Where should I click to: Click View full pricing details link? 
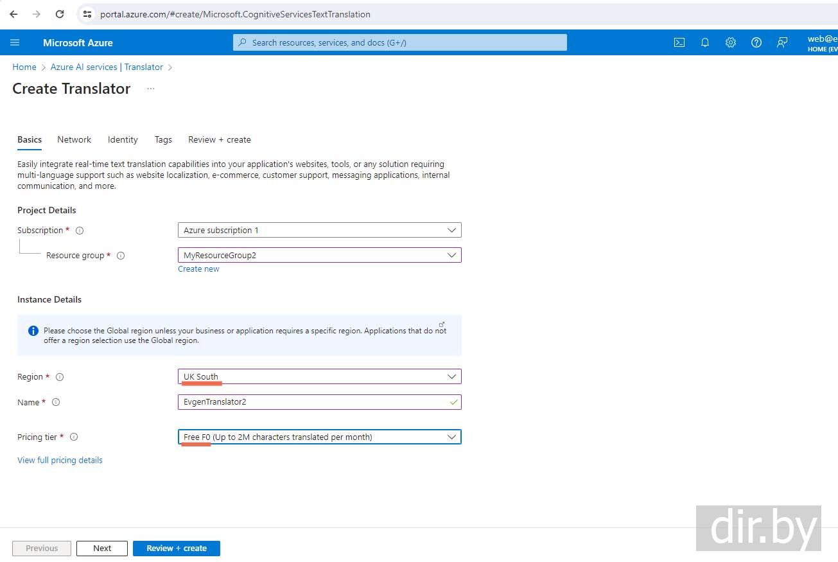[60, 460]
